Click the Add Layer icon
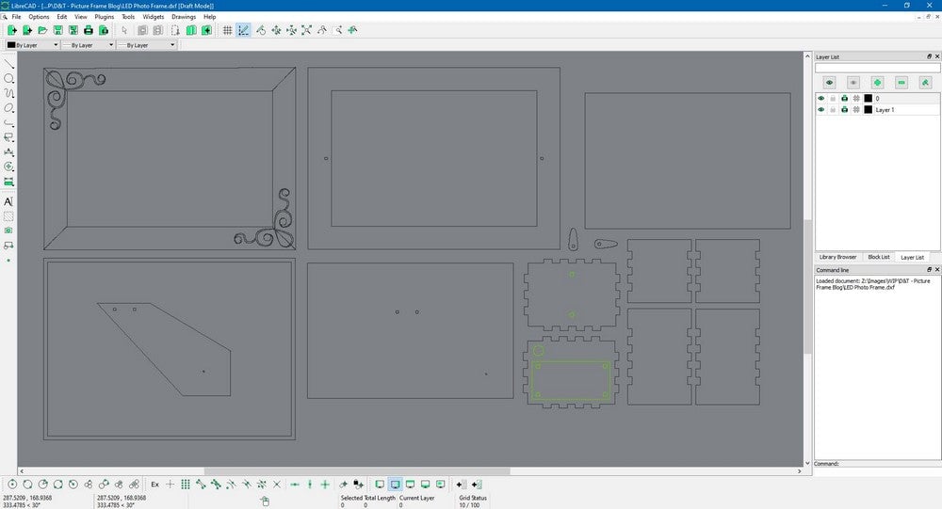This screenshot has width=942, height=509. coord(877,83)
